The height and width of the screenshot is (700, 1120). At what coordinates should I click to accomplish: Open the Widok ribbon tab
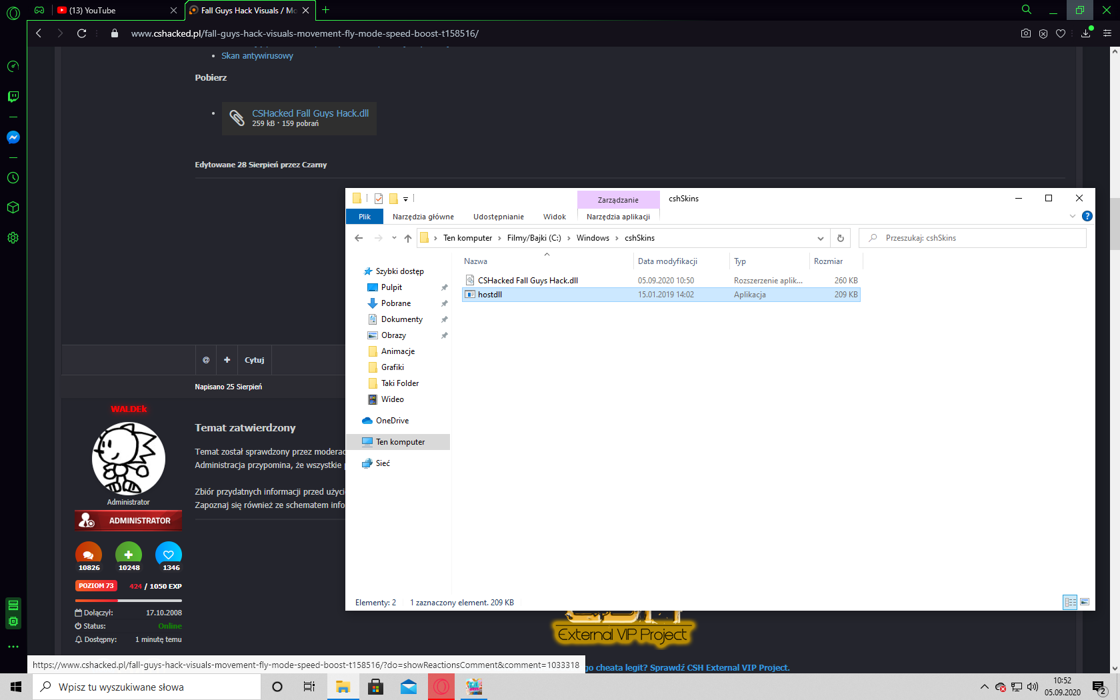[x=554, y=217]
